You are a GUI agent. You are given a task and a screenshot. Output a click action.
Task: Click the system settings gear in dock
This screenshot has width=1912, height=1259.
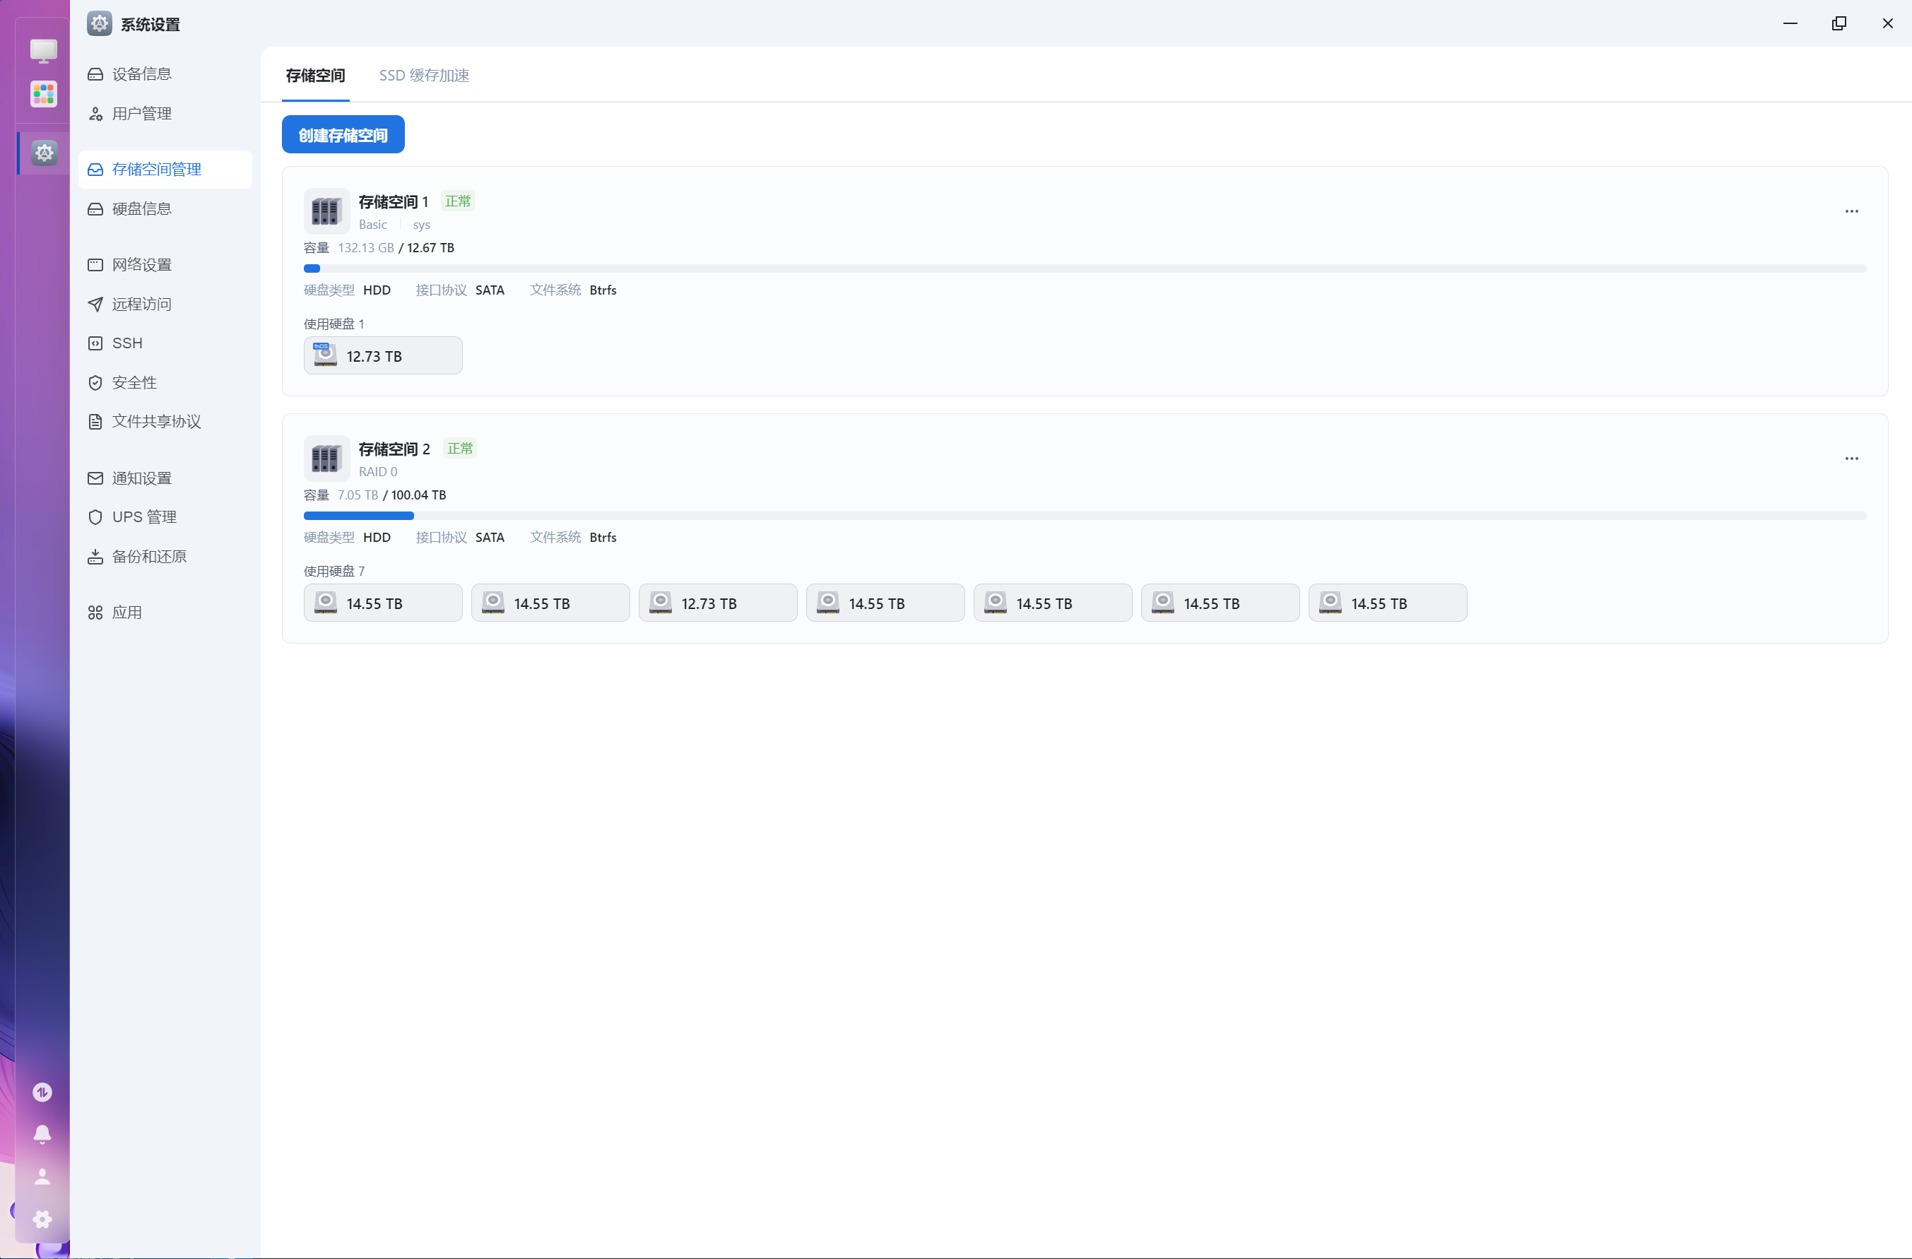pyautogui.click(x=45, y=153)
